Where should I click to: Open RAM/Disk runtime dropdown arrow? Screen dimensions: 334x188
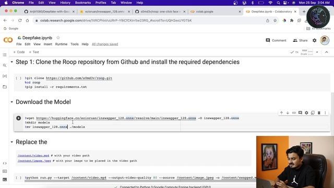[x=317, y=52]
